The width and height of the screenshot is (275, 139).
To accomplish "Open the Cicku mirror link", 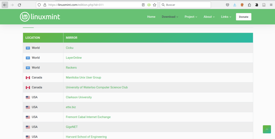I will tap(70, 48).
